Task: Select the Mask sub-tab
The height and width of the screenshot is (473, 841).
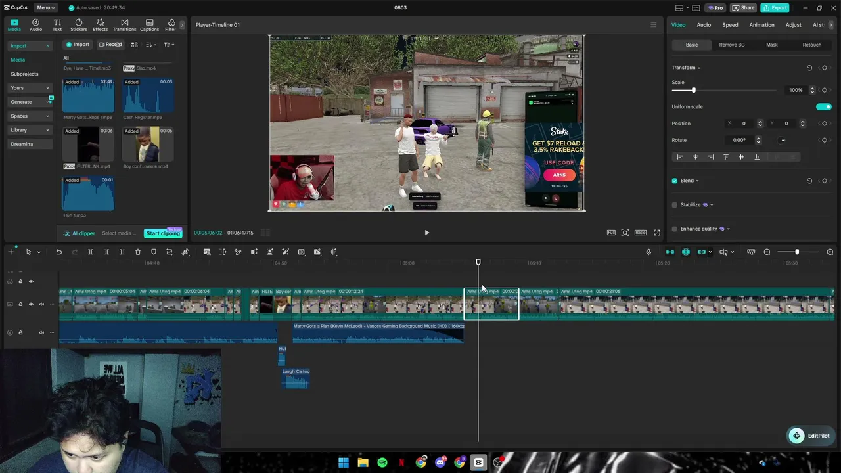Action: pos(772,45)
